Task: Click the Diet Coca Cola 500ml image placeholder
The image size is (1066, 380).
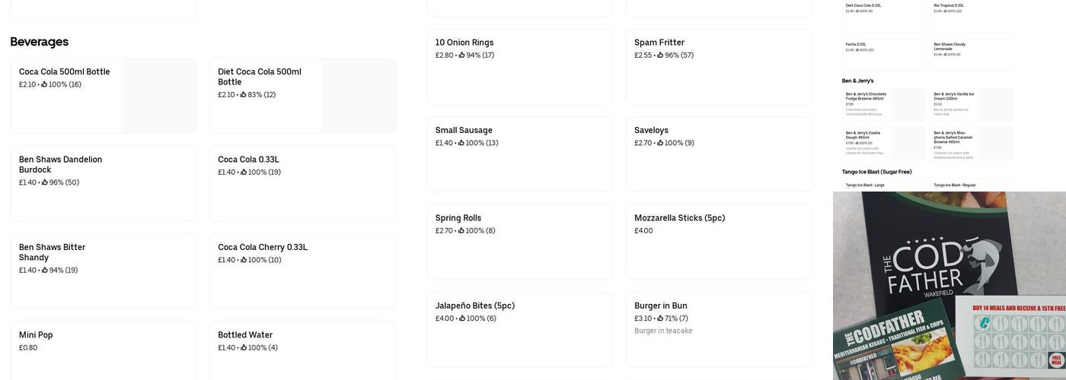Action: (x=358, y=96)
